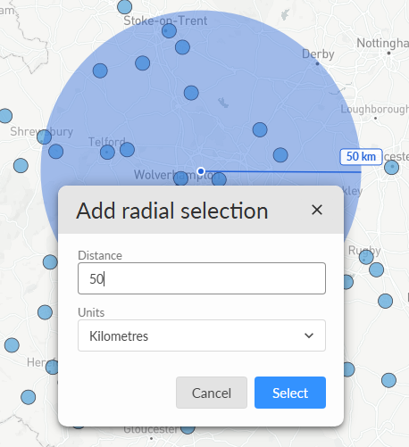The height and width of the screenshot is (447, 409).
Task: Click the Distance field label
Action: click(100, 255)
